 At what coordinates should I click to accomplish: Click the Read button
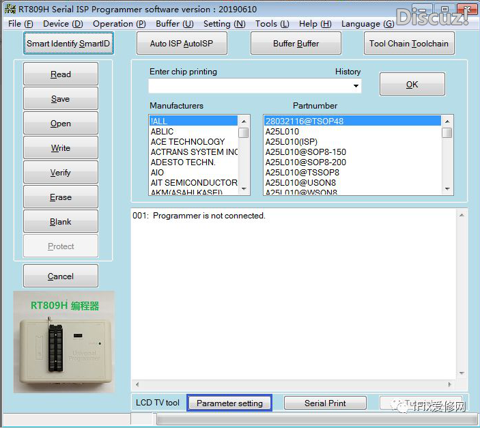point(61,74)
